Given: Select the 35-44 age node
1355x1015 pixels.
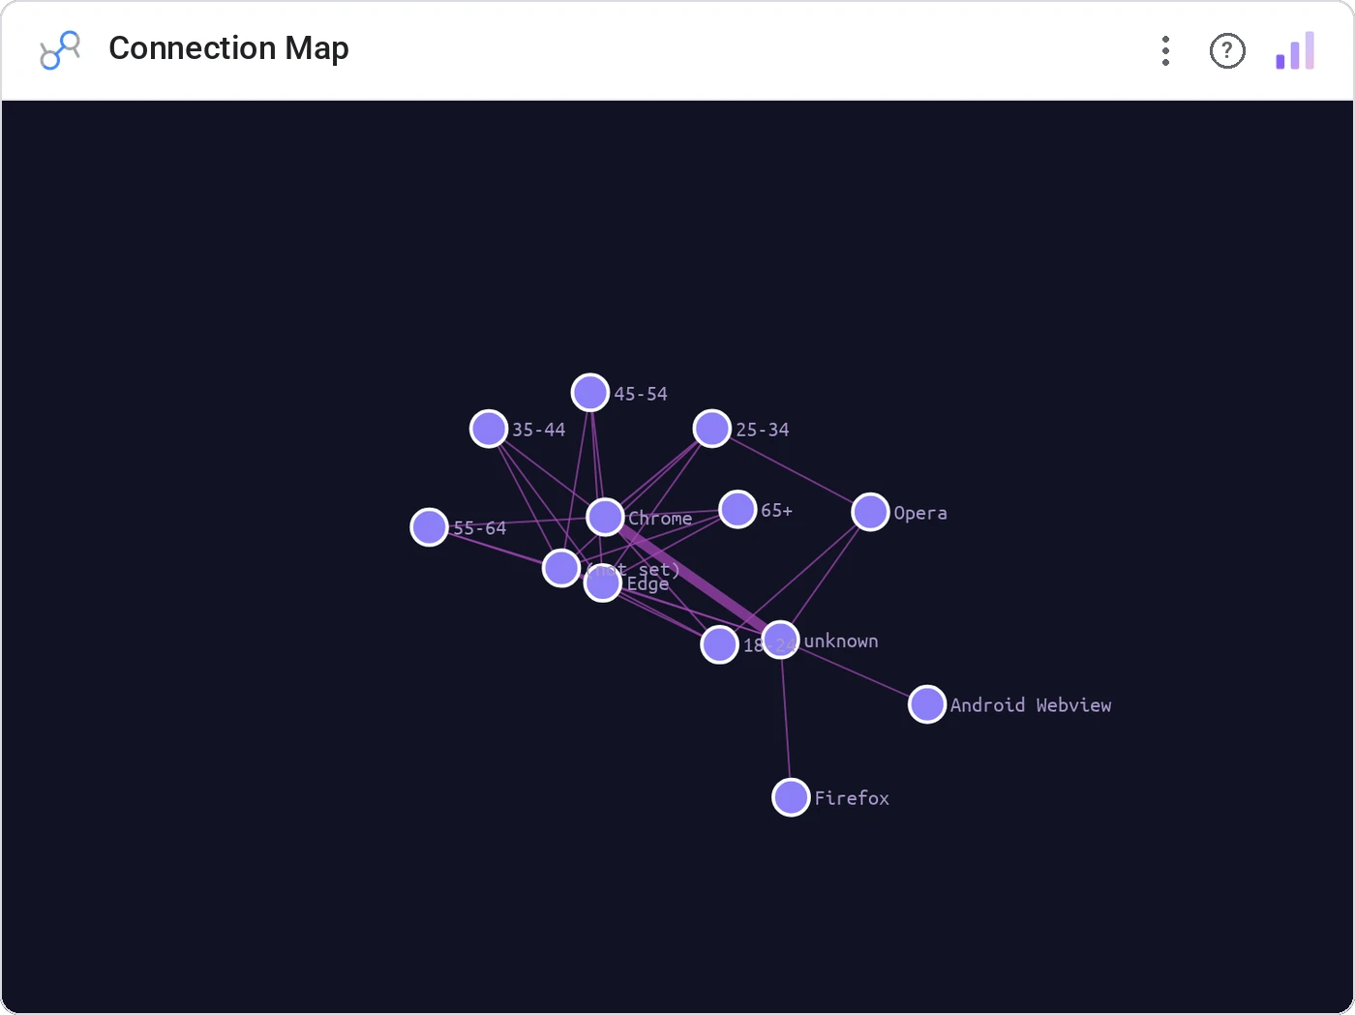Looking at the screenshot, I should coord(489,429).
